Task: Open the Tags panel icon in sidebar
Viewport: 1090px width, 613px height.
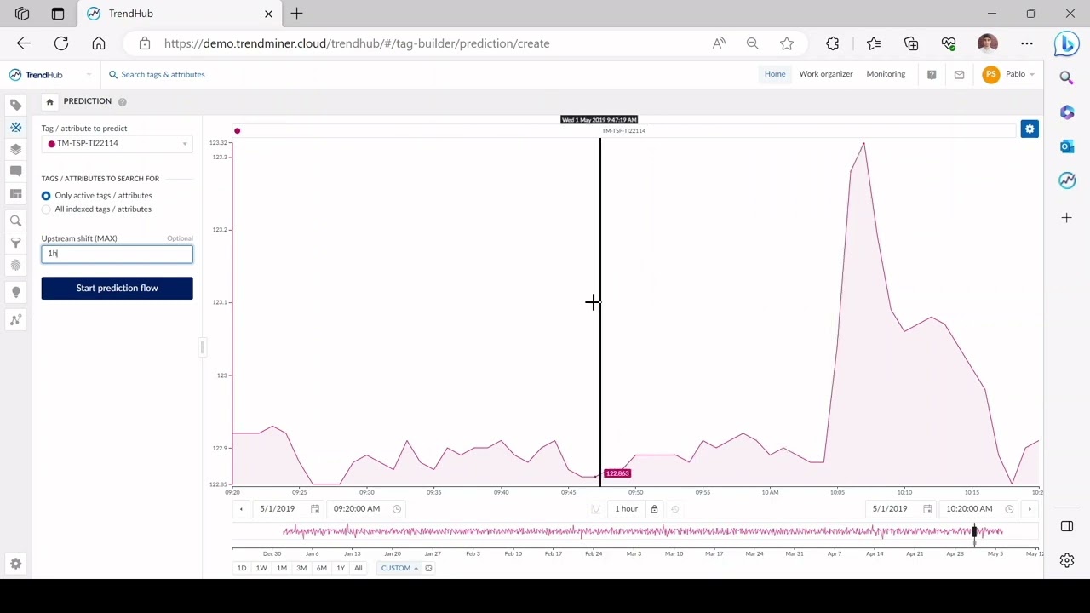Action: [x=15, y=105]
